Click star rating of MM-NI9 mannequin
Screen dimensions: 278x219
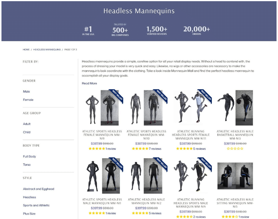pyautogui.click(x=97, y=149)
